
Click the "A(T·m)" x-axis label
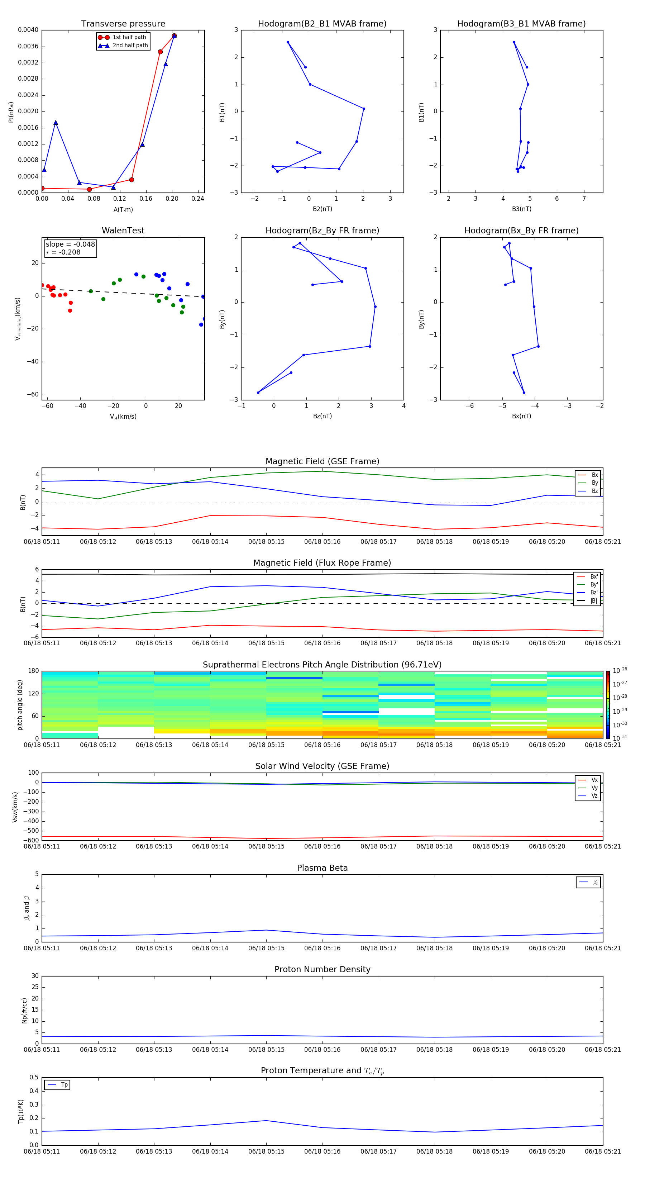point(123,209)
